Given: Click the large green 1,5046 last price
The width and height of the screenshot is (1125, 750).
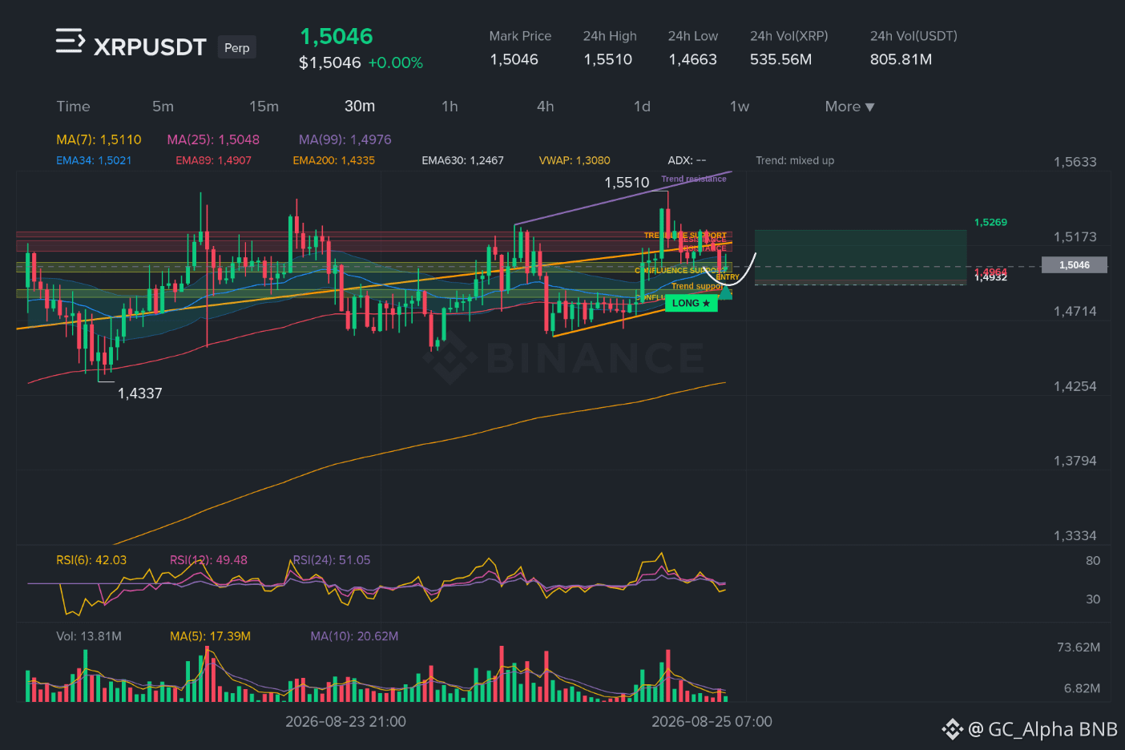Looking at the screenshot, I should click(x=337, y=37).
